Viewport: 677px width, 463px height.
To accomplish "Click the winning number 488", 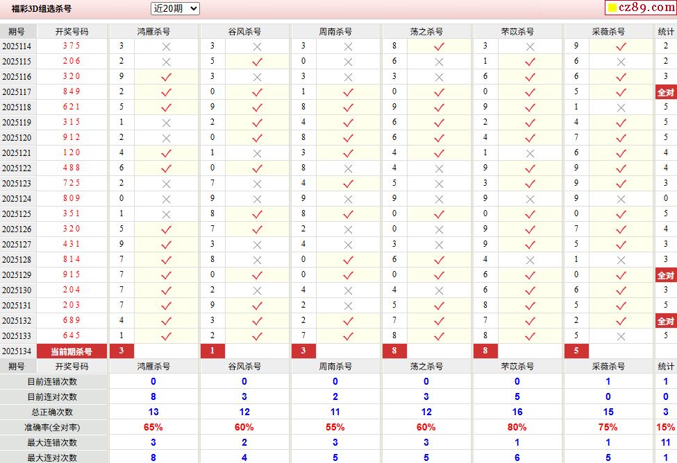I will tap(72, 168).
